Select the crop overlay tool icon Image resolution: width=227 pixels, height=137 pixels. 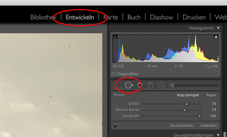coord(117,85)
